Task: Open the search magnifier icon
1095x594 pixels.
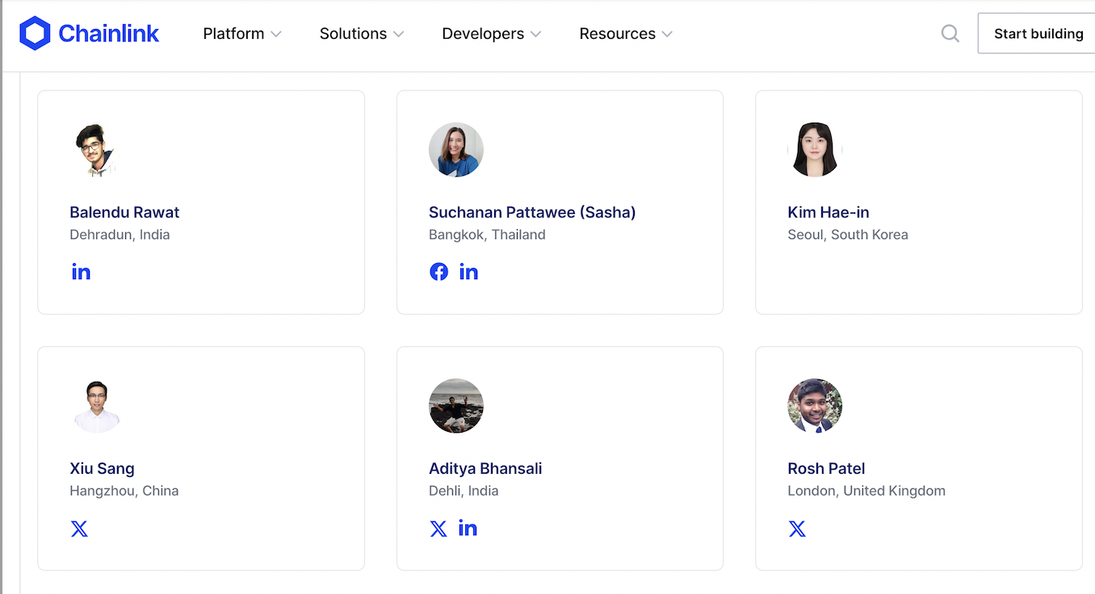Action: point(950,33)
